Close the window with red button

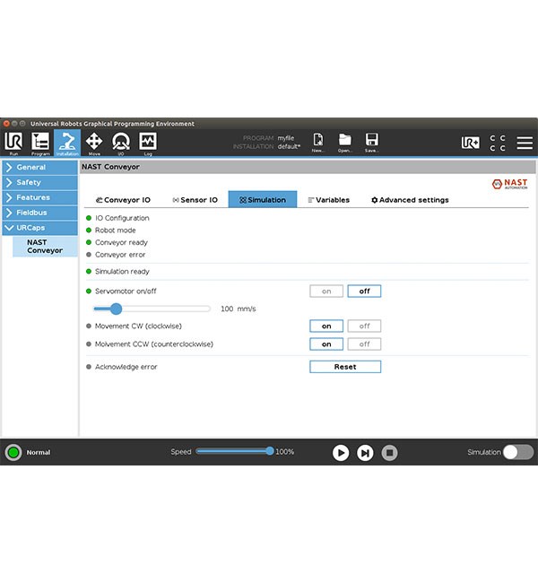(x=6, y=124)
